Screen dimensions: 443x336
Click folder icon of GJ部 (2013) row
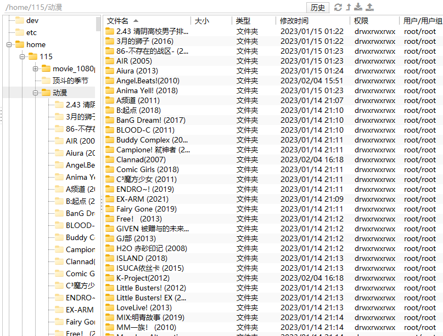tap(110, 239)
